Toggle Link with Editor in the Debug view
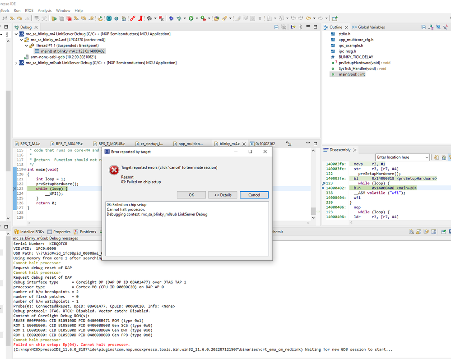This screenshot has height=359, width=451. 293,27
